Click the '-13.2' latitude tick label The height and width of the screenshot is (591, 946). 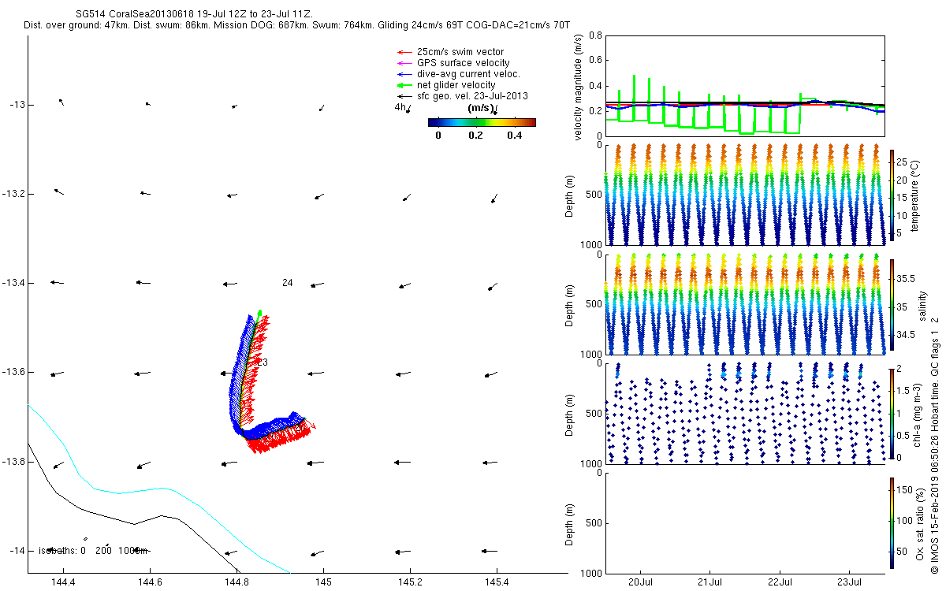pos(13,194)
